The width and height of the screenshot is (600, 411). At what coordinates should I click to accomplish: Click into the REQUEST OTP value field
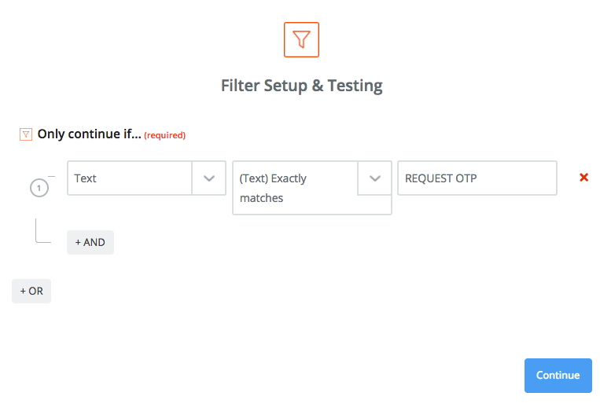[x=477, y=178]
